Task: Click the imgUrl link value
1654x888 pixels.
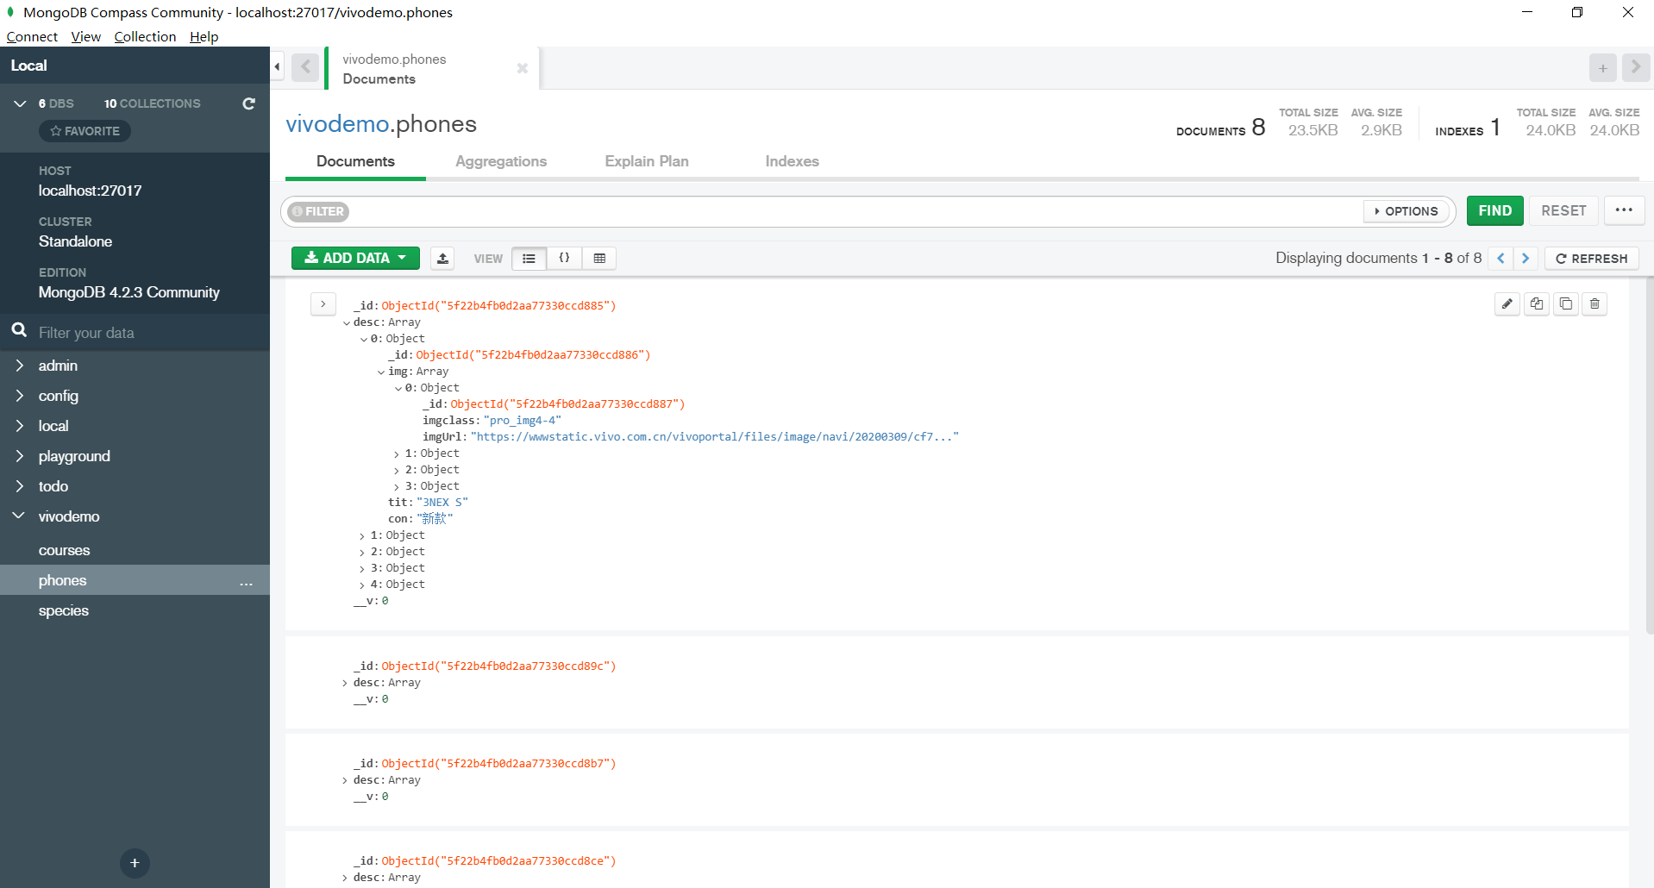Action: (715, 437)
